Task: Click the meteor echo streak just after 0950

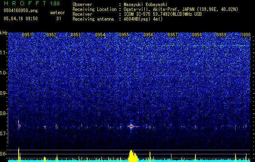Action: tap(19, 124)
